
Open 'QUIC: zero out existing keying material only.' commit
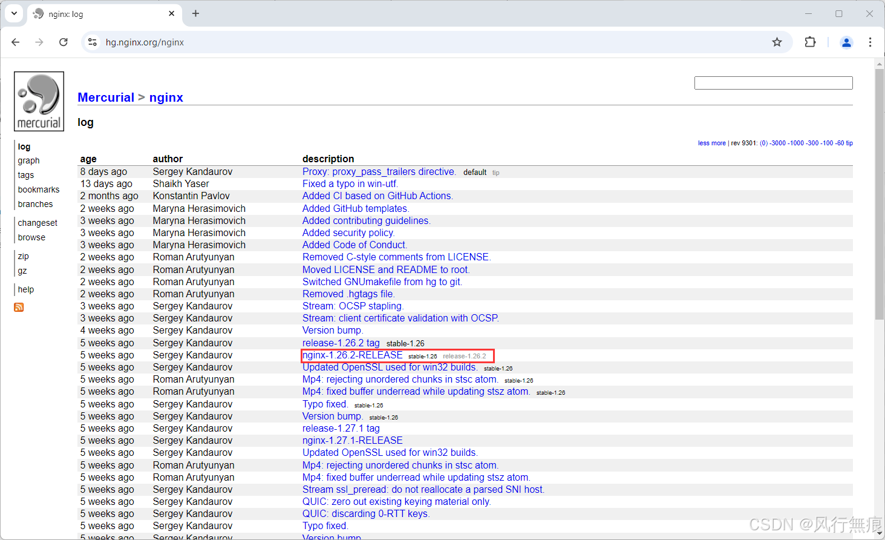point(397,502)
